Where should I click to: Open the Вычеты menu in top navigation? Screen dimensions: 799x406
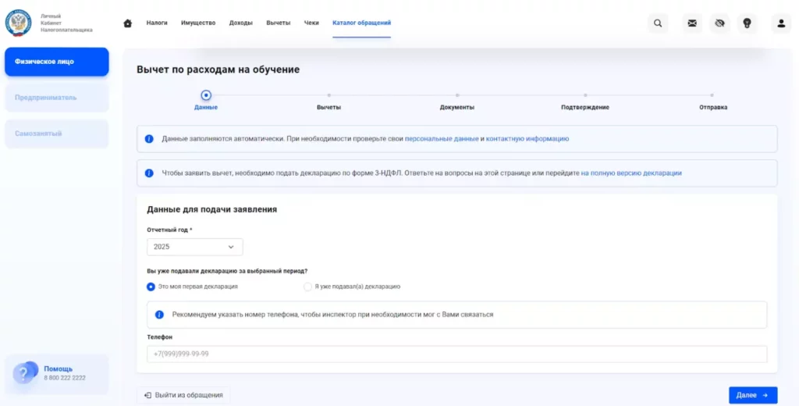click(x=278, y=23)
